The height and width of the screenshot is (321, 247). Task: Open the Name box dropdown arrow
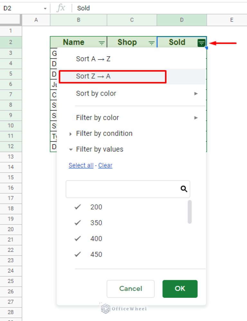pyautogui.click(x=45, y=8)
